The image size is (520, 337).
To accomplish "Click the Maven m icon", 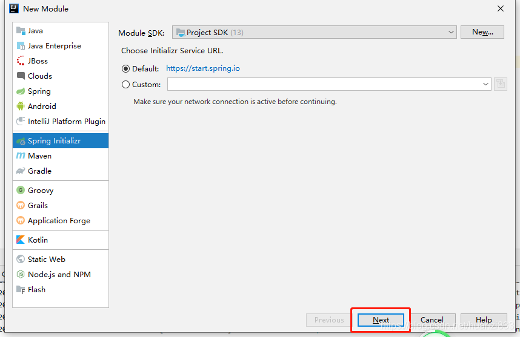I will point(21,155).
